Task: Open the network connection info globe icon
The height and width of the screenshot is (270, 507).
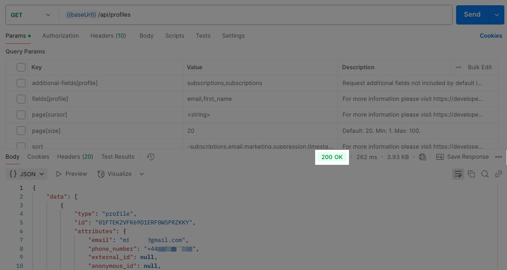Action: point(422,156)
